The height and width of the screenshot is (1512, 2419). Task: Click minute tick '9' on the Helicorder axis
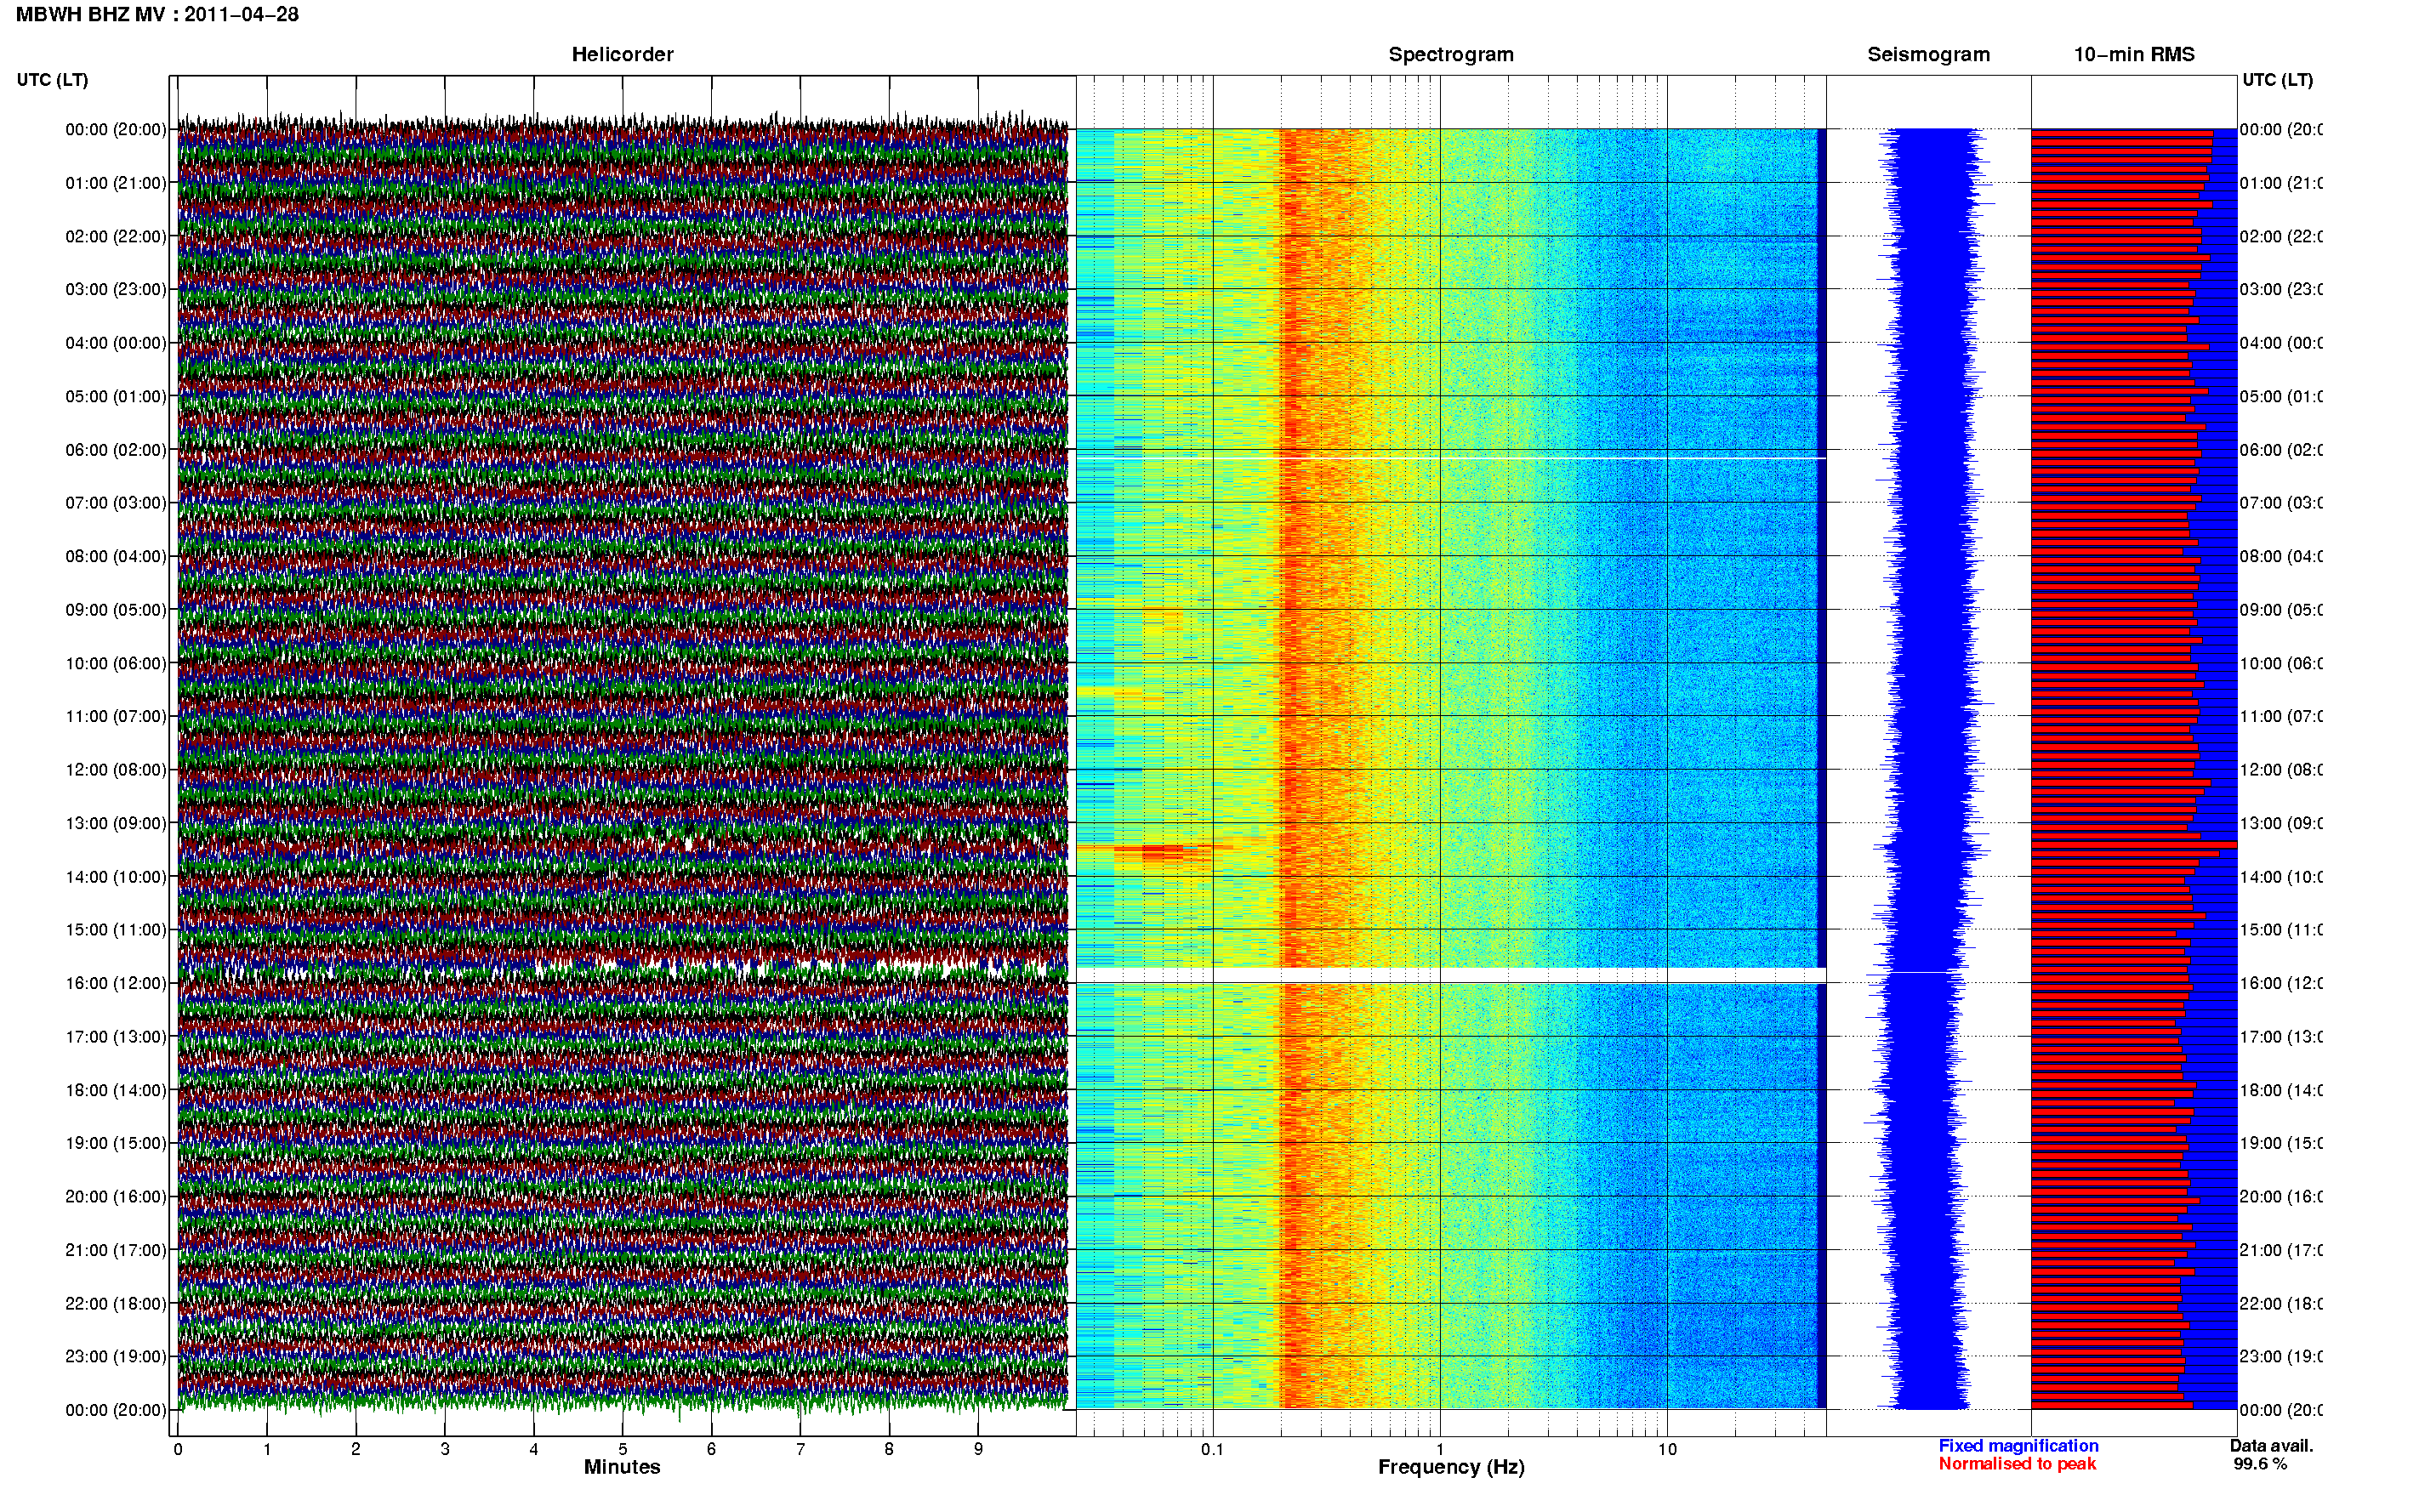pos(978,1449)
